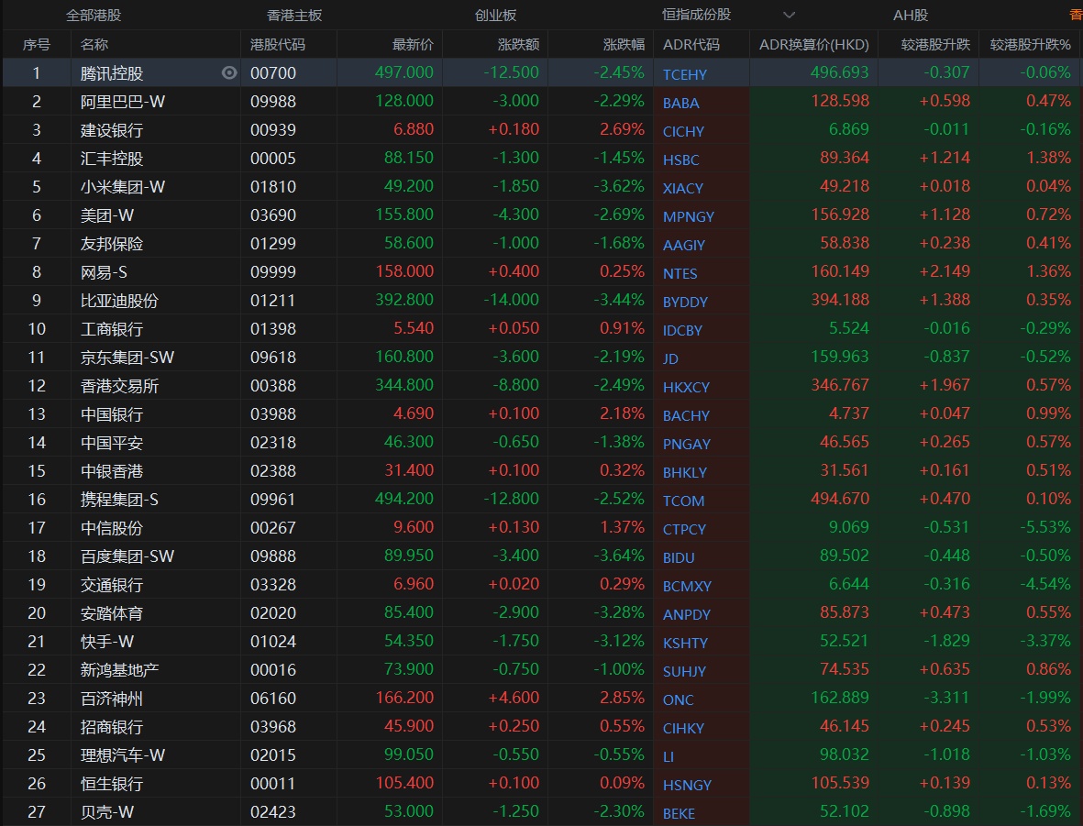Viewport: 1083px width, 826px height.
Task: Click the HSBC ADR code
Action: click(x=680, y=160)
